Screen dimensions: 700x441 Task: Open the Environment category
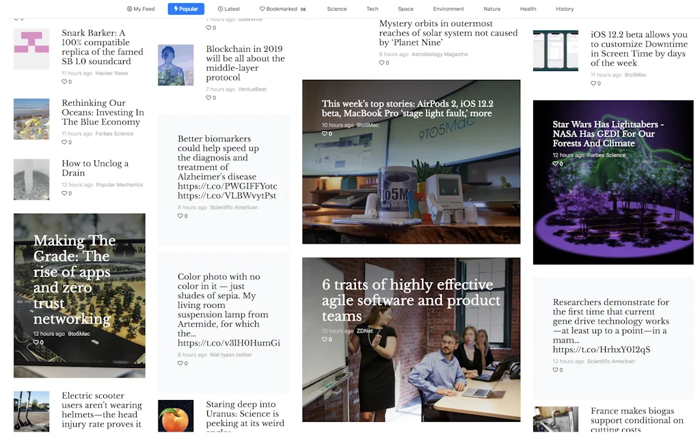tap(448, 9)
